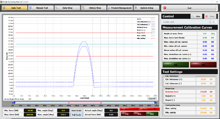Click the force legend line icon
This screenshot has width=220, height=119.
153,19
